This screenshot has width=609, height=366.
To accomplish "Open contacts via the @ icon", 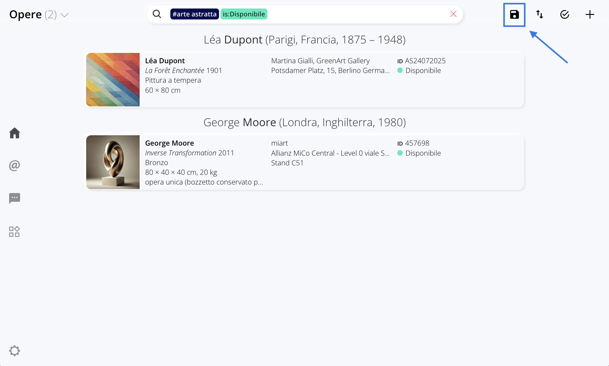I will [15, 166].
